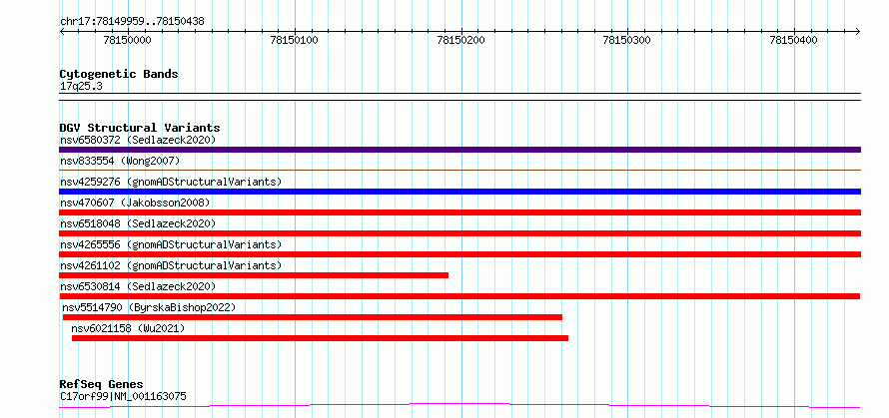Viewport: 889px width, 418px height.
Task: Click the 78150200 ruler position
Action: pos(461,40)
